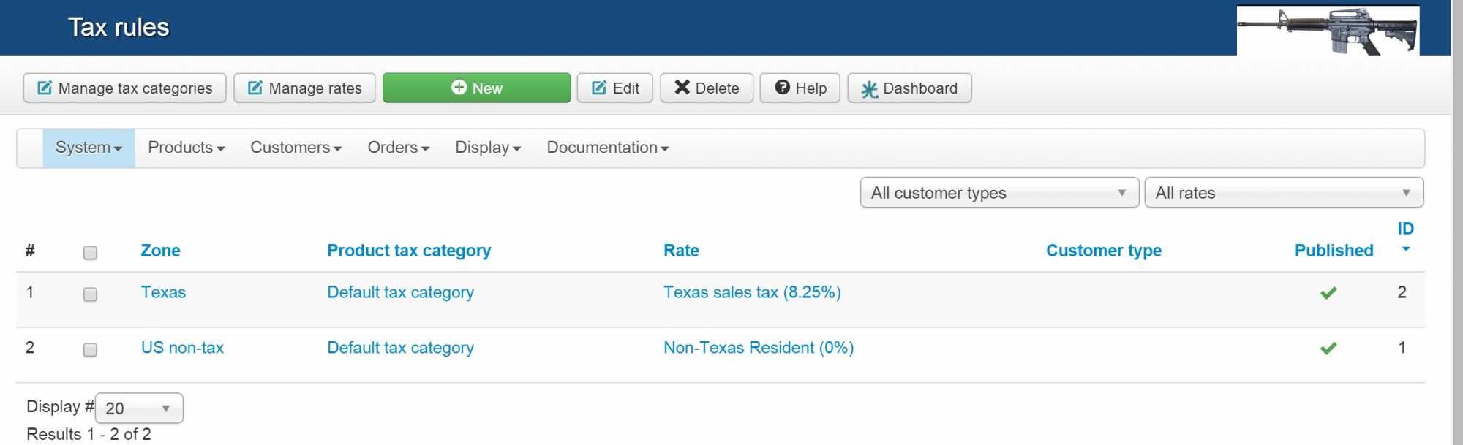
Task: Click the Manage rates edit icon
Action: [255, 88]
